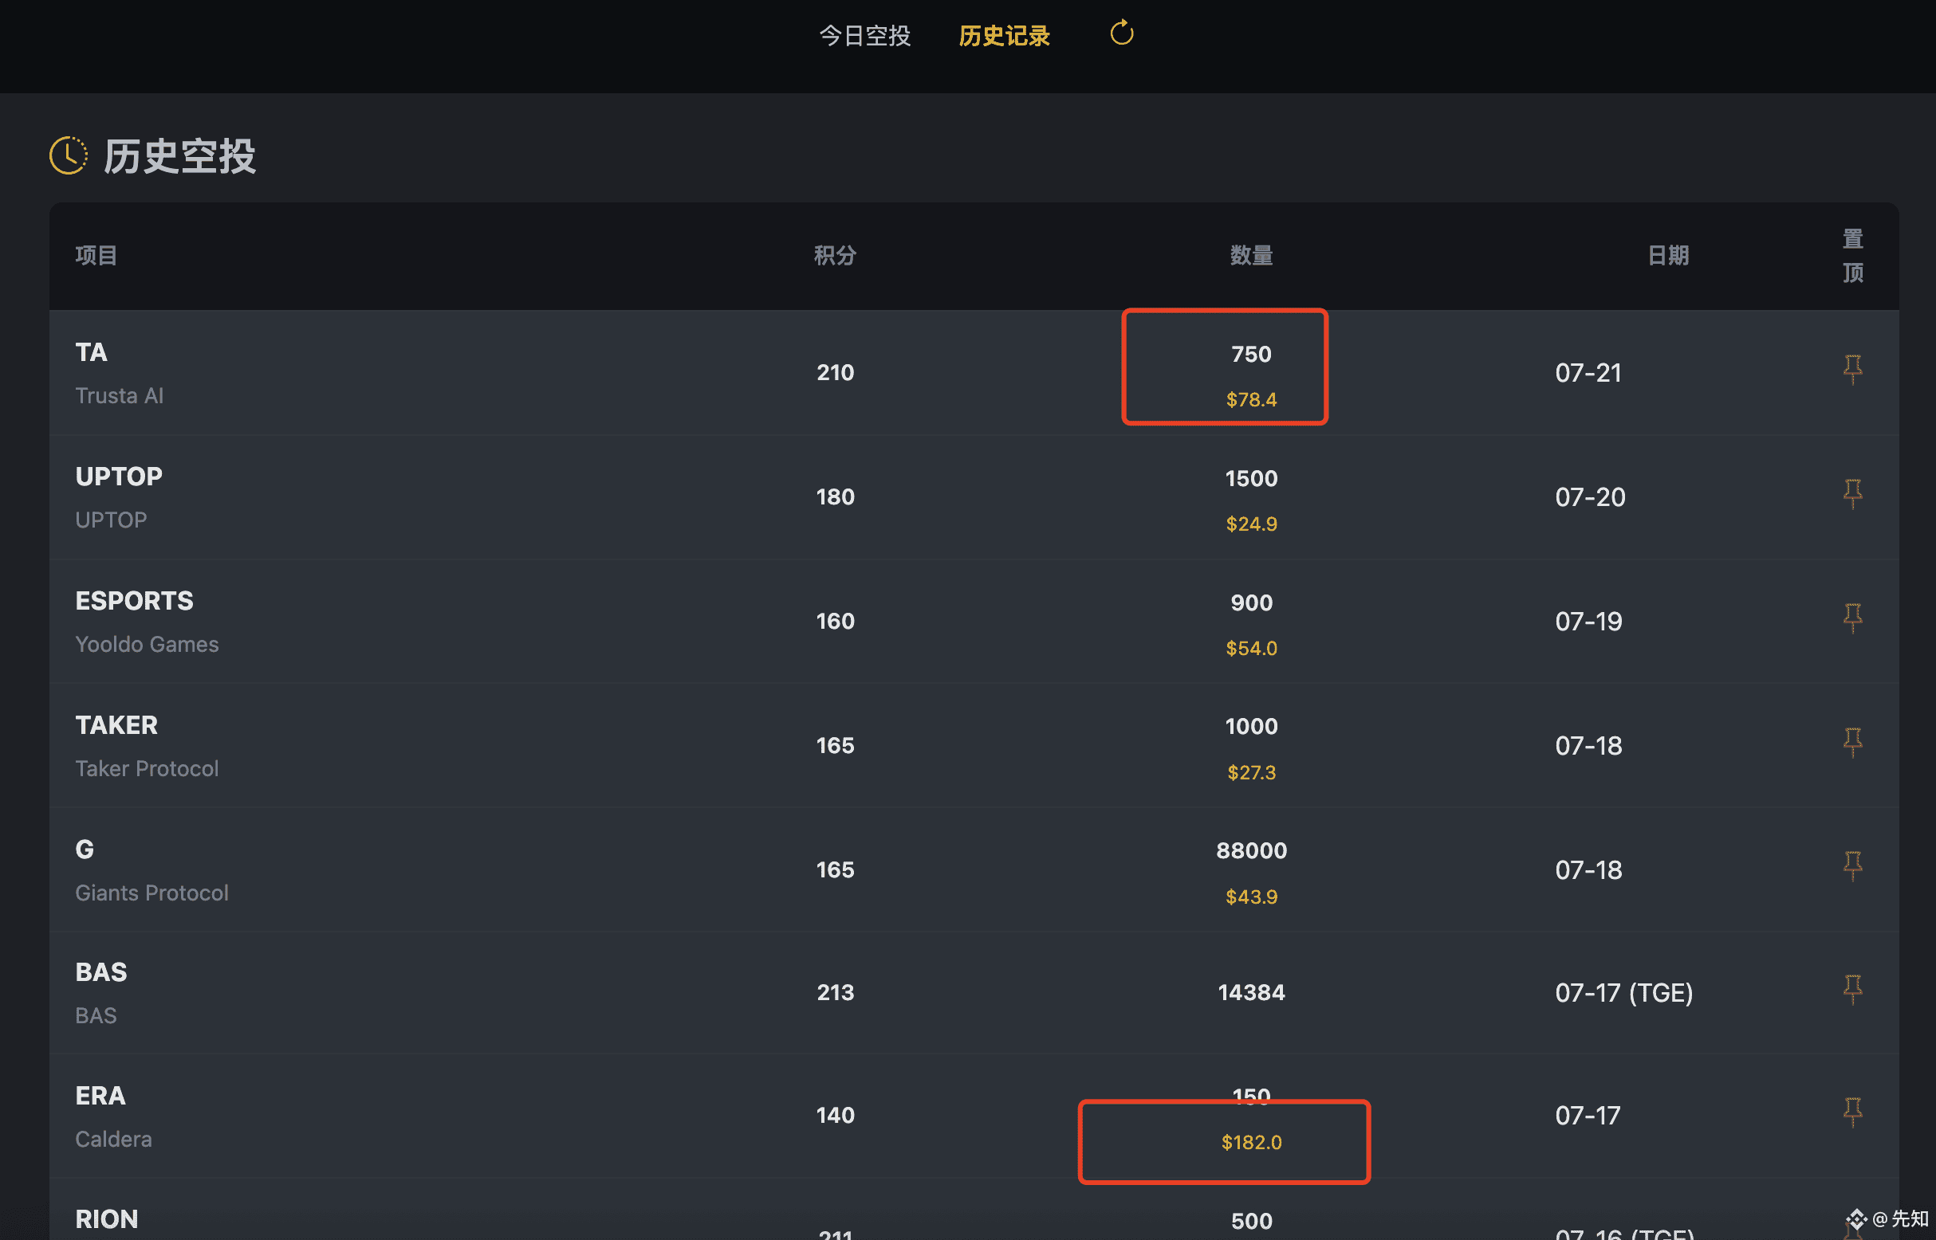Select the 历史记录 tab
This screenshot has height=1240, width=1936.
click(1004, 35)
